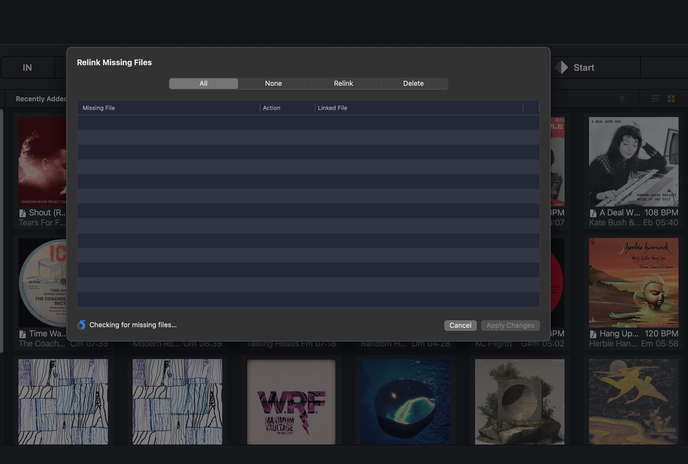Image resolution: width=688 pixels, height=464 pixels.
Task: Click file icon beside Shout track
Action: (23, 213)
